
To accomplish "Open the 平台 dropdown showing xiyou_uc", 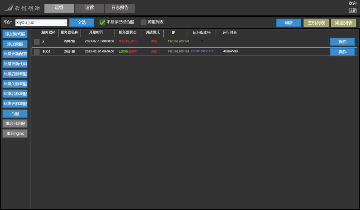I will pos(41,22).
